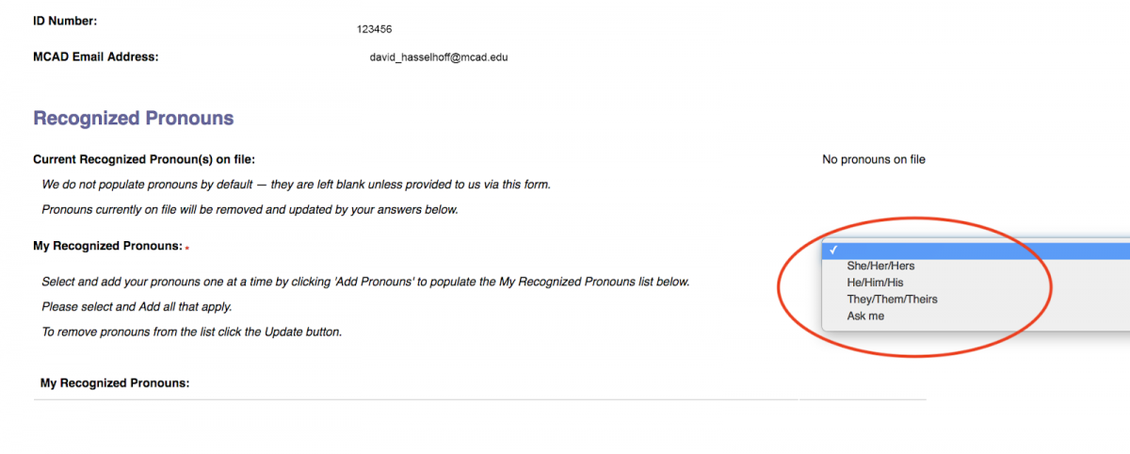Click the My Recognized Pronouns required field label

pos(107,246)
